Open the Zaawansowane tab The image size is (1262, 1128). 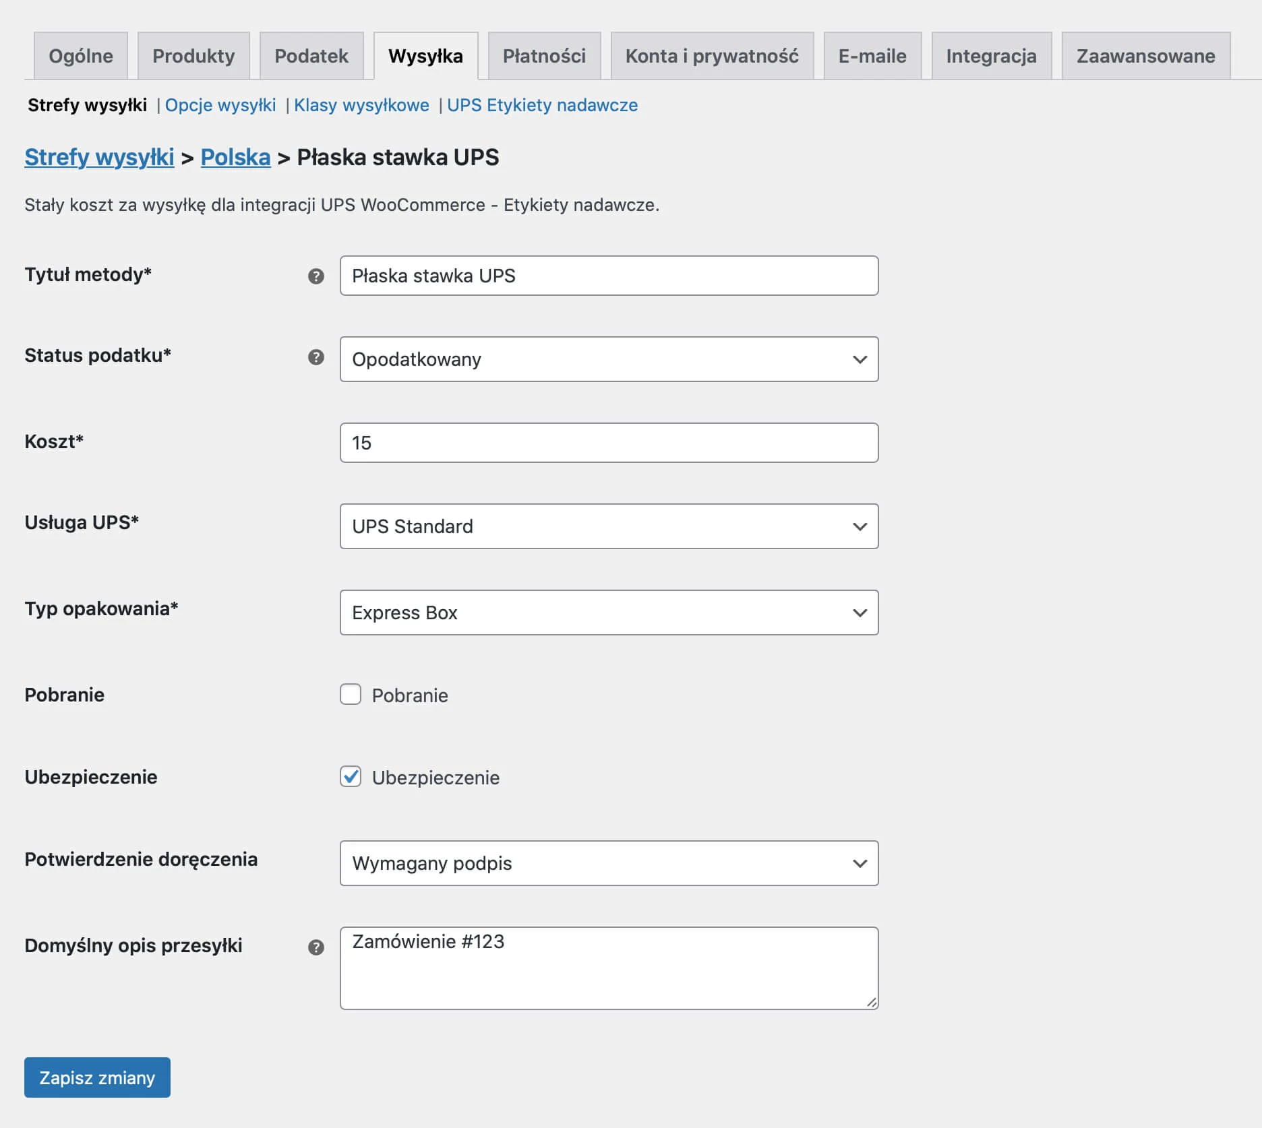coord(1145,56)
